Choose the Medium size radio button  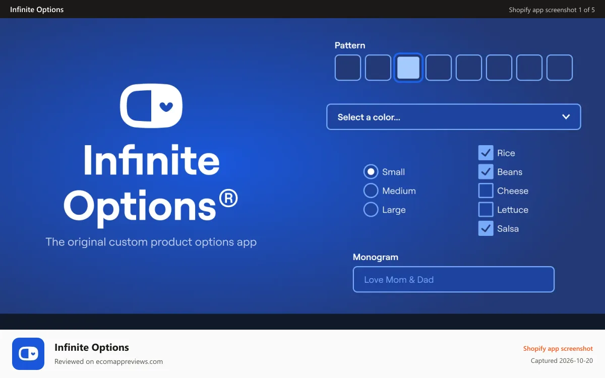click(371, 191)
